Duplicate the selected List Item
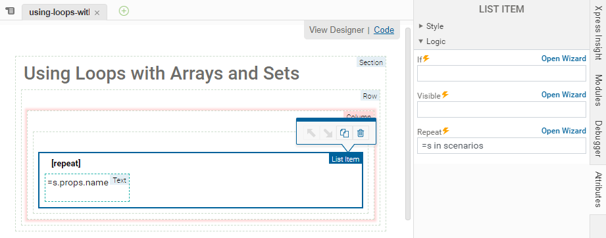This screenshot has height=238, width=606. (344, 133)
